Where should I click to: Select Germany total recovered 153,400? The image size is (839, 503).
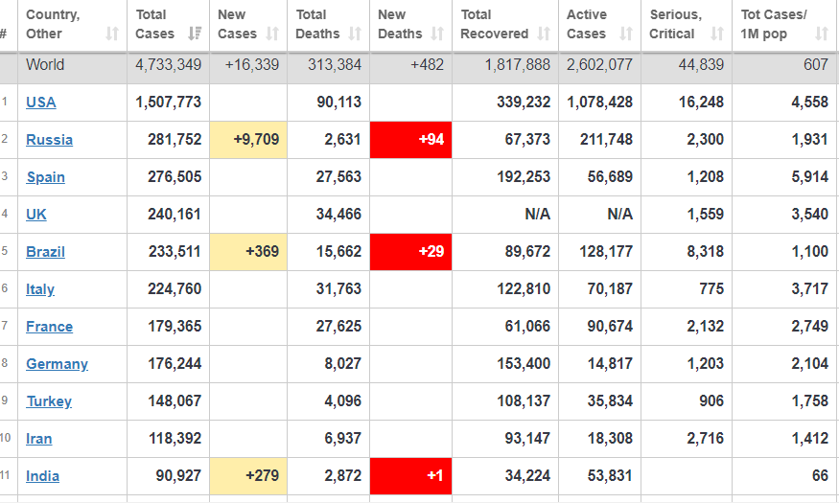(x=524, y=364)
